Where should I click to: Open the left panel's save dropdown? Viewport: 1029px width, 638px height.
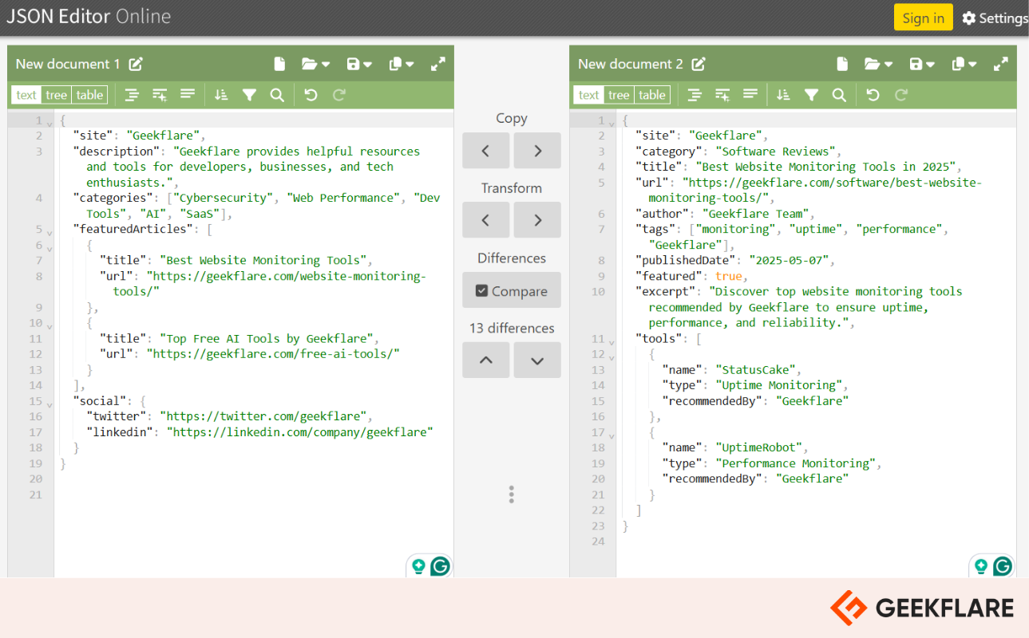[359, 64]
